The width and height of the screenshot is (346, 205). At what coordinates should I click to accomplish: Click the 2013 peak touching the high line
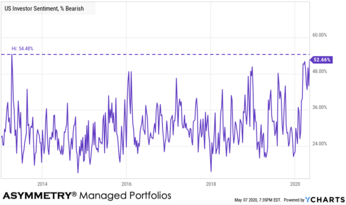point(12,55)
